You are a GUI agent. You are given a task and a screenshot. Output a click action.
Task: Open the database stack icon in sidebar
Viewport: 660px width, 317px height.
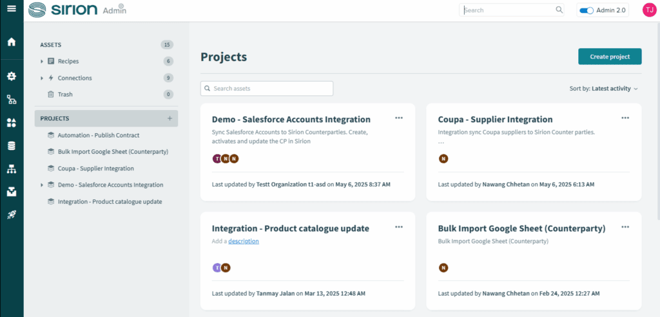[x=12, y=146]
